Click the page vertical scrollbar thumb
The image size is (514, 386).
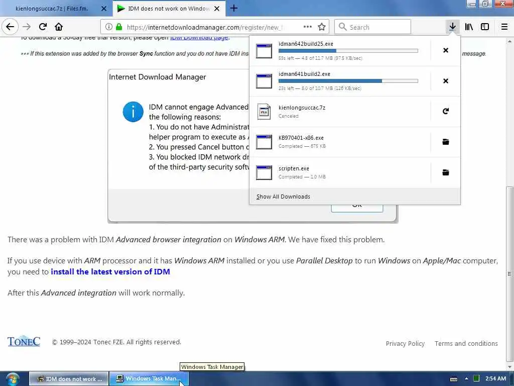509,273
